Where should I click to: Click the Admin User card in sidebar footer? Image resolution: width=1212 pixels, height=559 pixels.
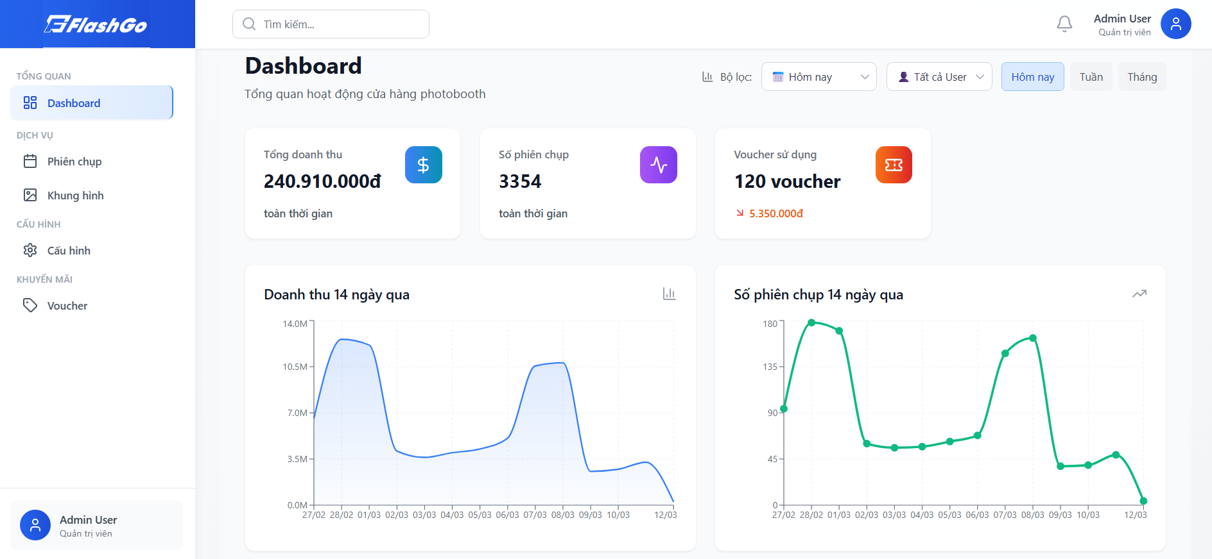coord(96,525)
